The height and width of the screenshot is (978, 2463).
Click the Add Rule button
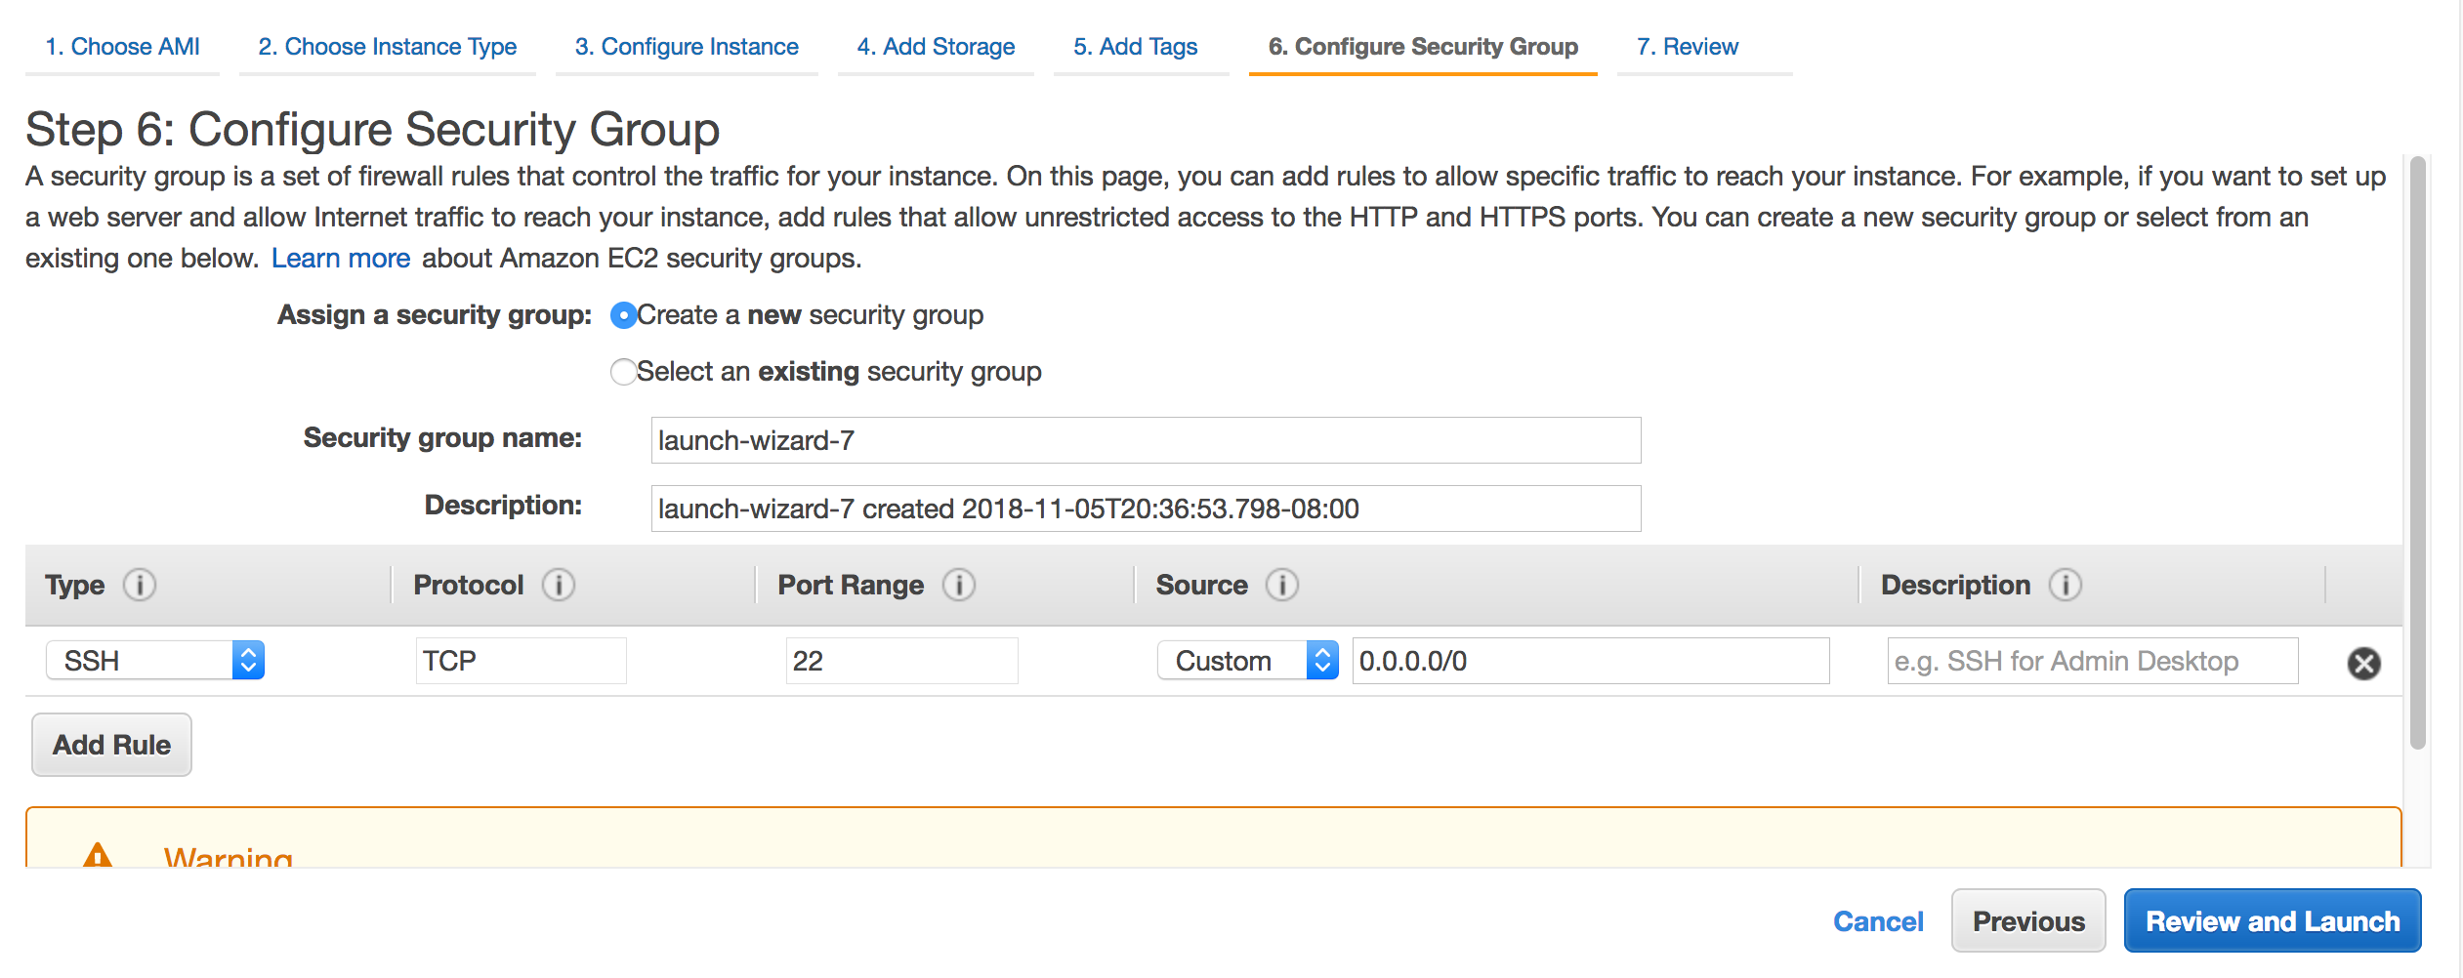coord(111,745)
